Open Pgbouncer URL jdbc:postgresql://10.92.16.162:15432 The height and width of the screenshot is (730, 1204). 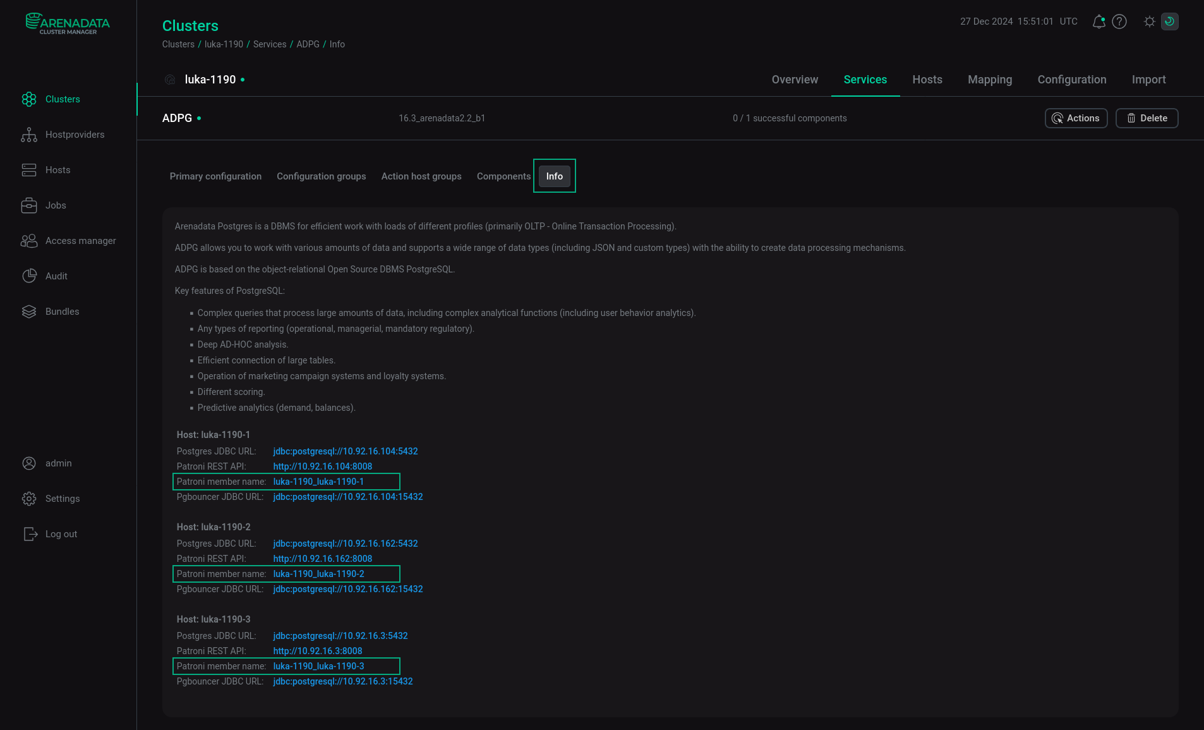348,589
